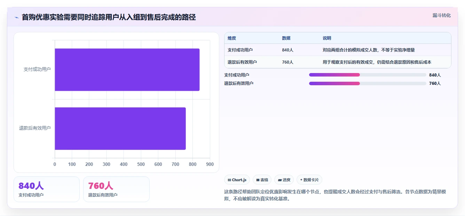Click the 支付成功用户 progress bar
The image size is (465, 216).
(368, 75)
